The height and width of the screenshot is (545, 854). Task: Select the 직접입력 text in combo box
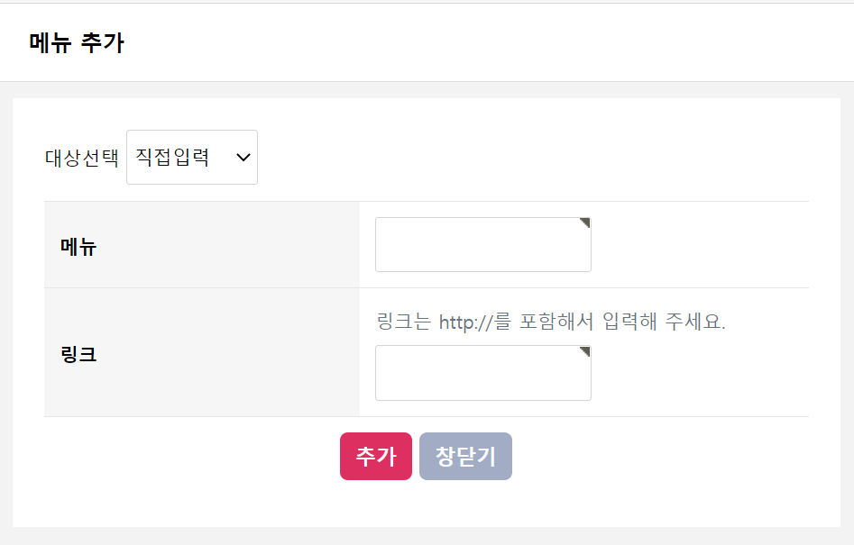point(172,158)
